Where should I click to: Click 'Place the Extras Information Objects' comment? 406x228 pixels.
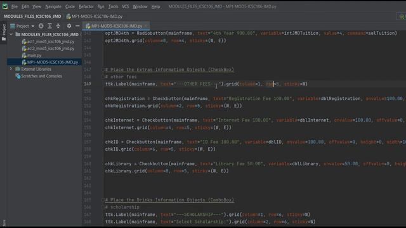pyautogui.click(x=169, y=70)
